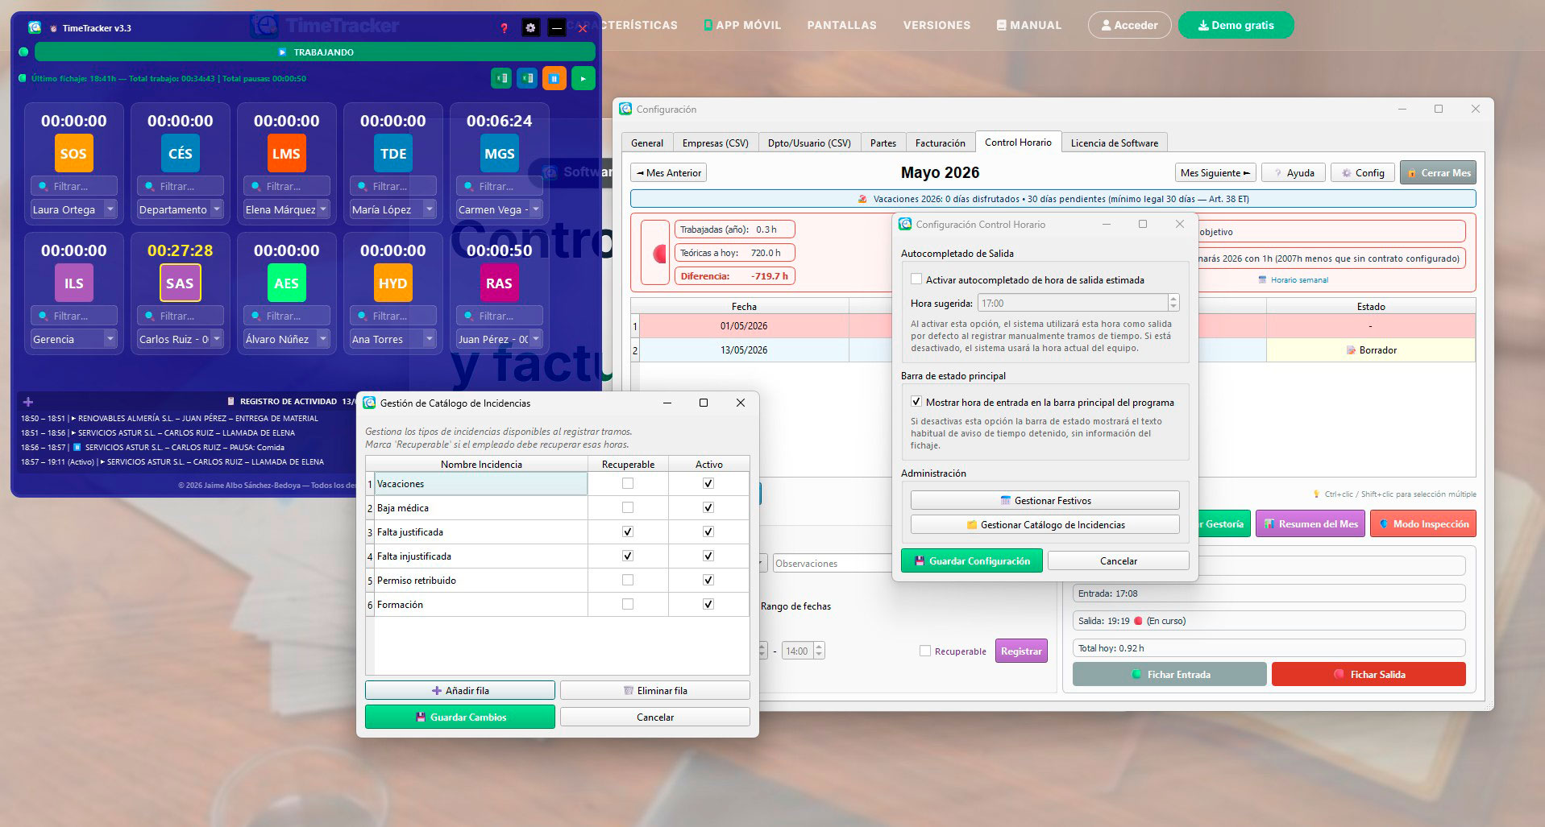Click the TRABAJANDO status bar button
Image resolution: width=1545 pixels, height=827 pixels.
tap(315, 52)
